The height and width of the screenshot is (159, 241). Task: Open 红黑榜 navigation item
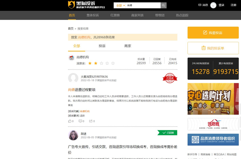115,15
